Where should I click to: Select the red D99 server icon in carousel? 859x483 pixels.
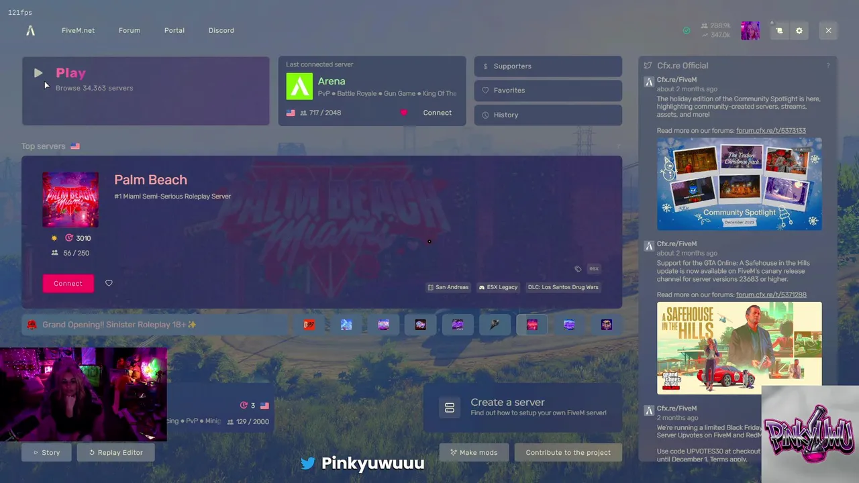click(x=309, y=325)
